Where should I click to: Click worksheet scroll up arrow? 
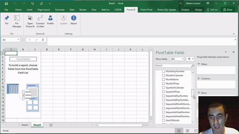pos(151,50)
